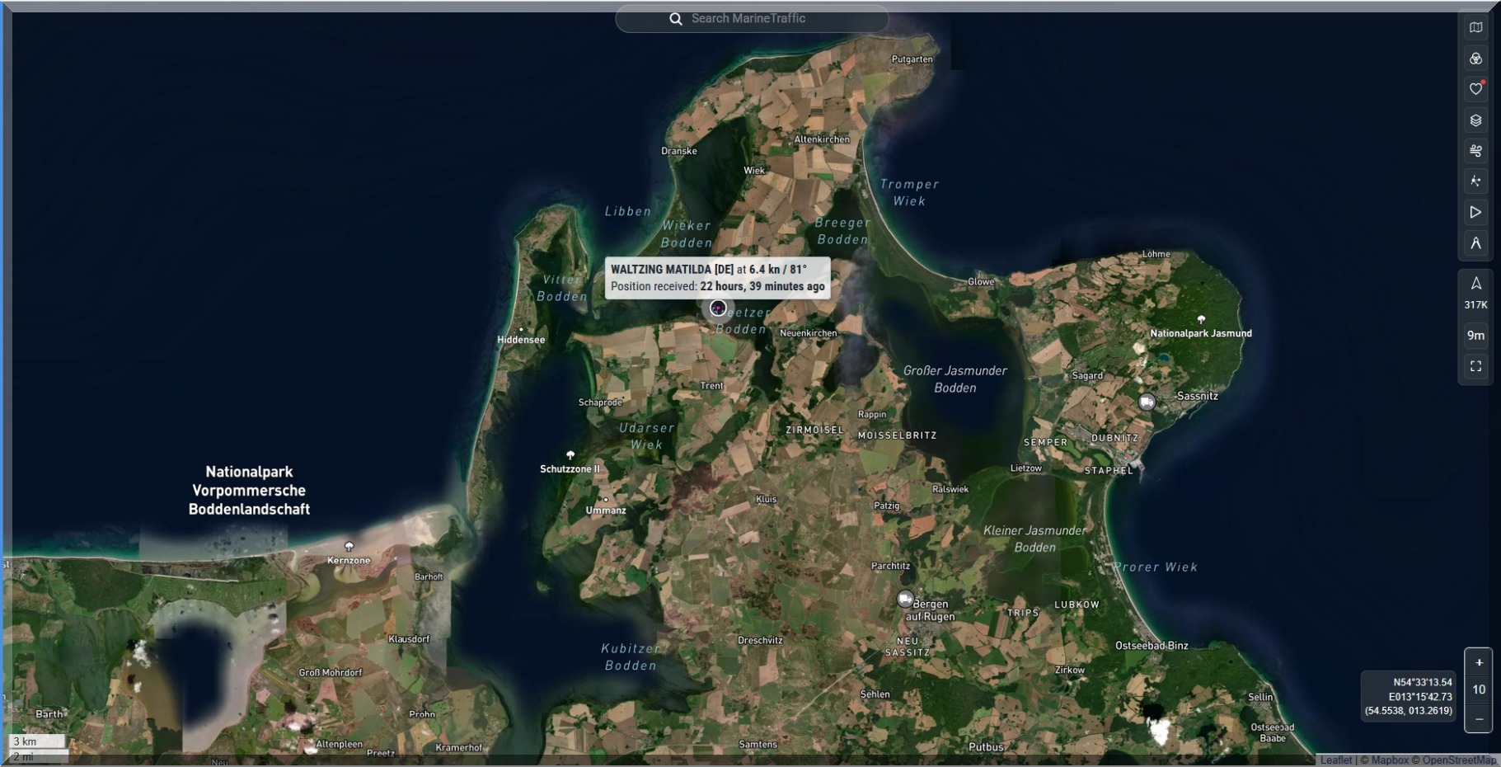Viewport: 1501px width, 767px height.
Task: Click the 317K vessel count arrow
Action: (1475, 285)
